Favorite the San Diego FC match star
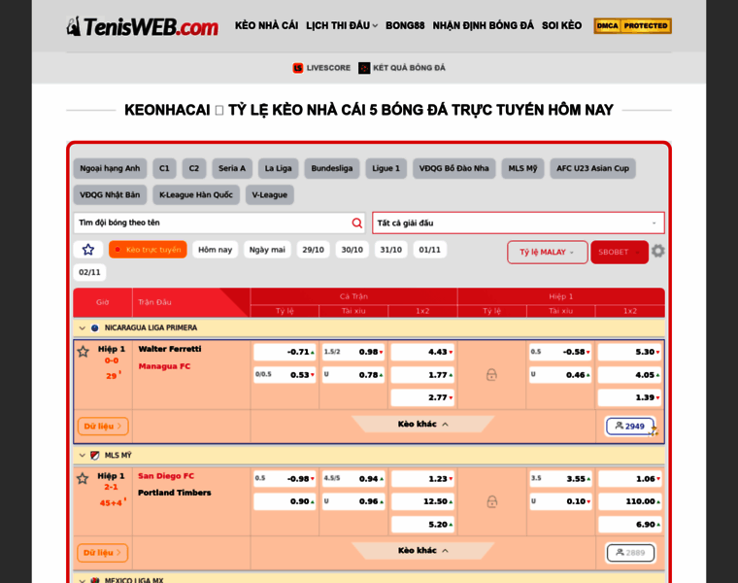 click(x=83, y=478)
